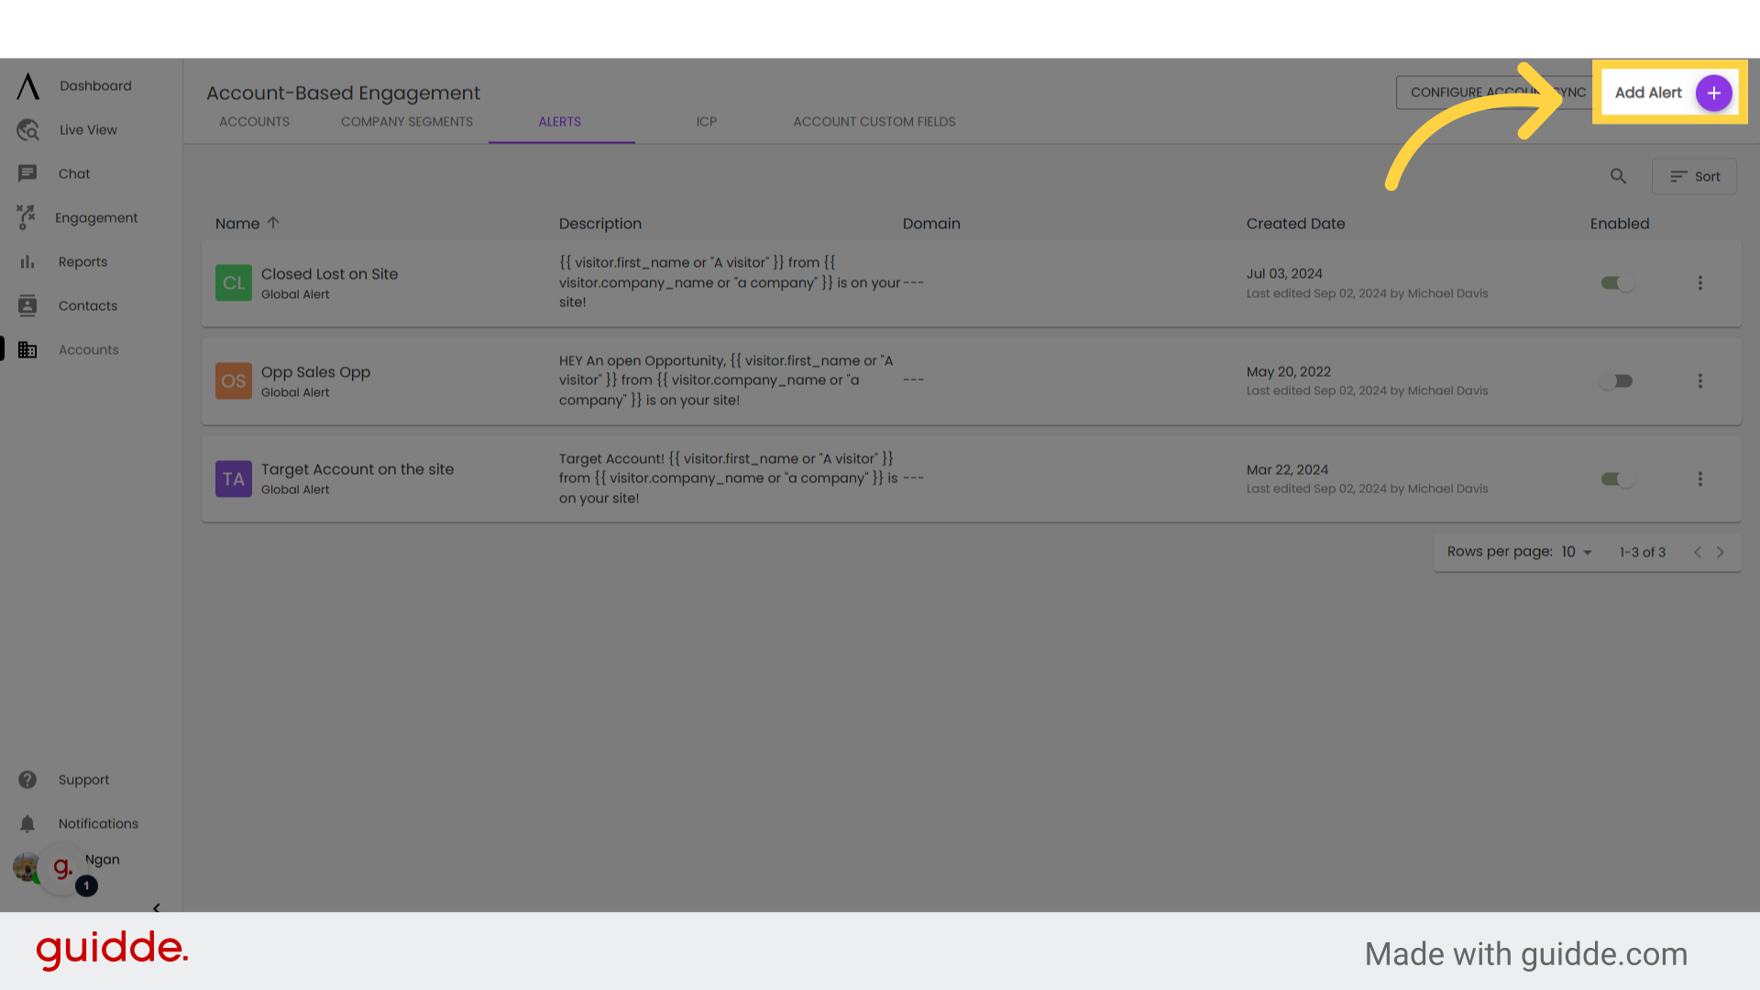Image resolution: width=1760 pixels, height=990 pixels.
Task: Open the Notifications bell icon
Action: click(x=27, y=824)
